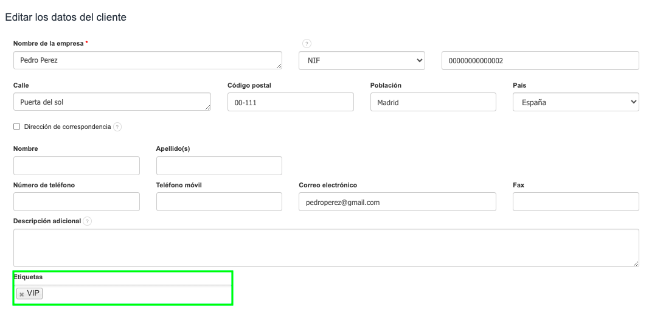Click the Código postal input
Image resolution: width=649 pixels, height=309 pixels.
click(x=290, y=102)
